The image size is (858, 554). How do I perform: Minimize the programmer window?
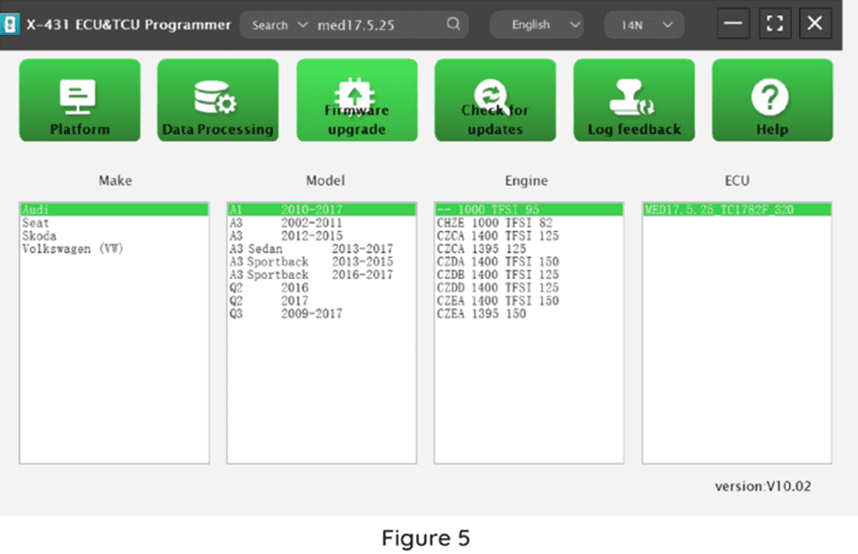tap(733, 24)
